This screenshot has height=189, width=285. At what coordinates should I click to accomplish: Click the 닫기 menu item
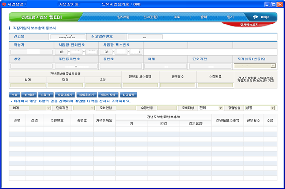[230, 17]
